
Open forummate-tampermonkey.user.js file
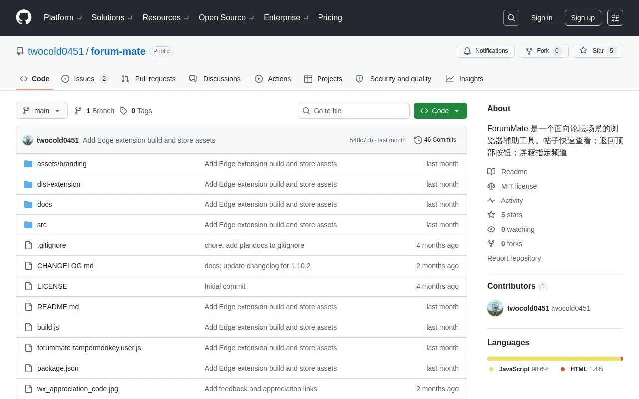coord(89,348)
